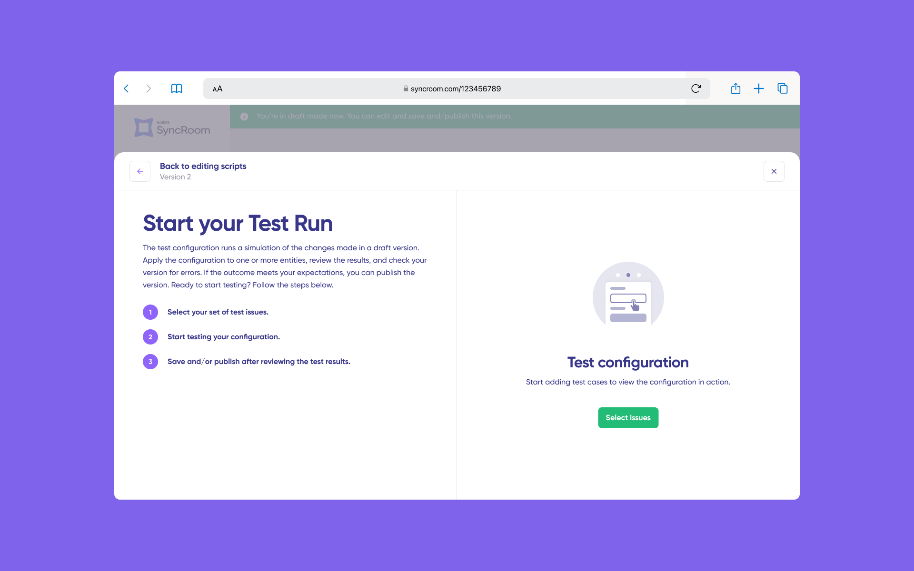Open a new tab with the plus icon

coord(759,89)
